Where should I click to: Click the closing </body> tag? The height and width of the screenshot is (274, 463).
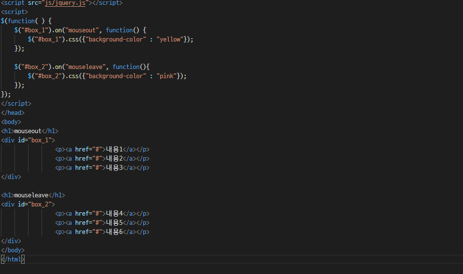(x=13, y=250)
